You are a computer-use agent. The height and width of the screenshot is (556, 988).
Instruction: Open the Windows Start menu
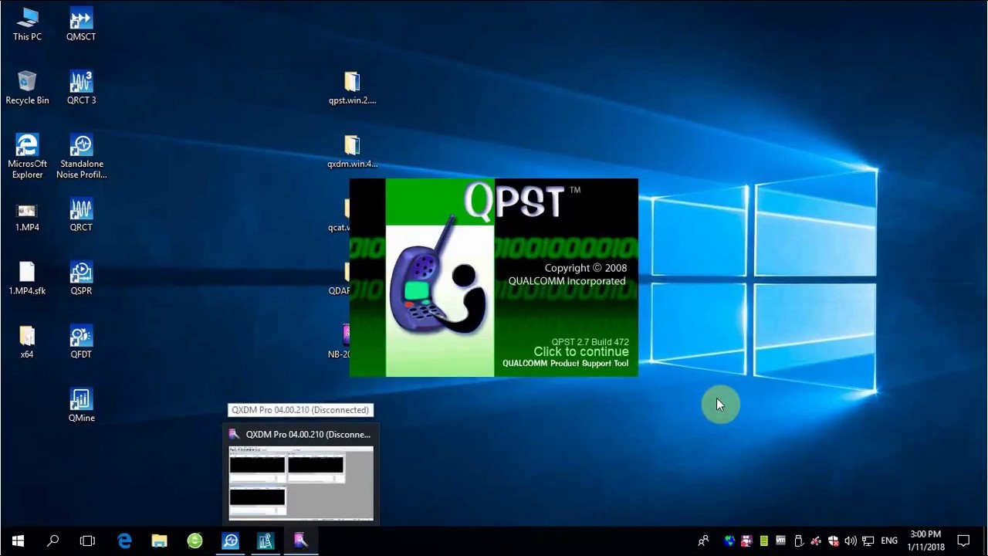18,541
